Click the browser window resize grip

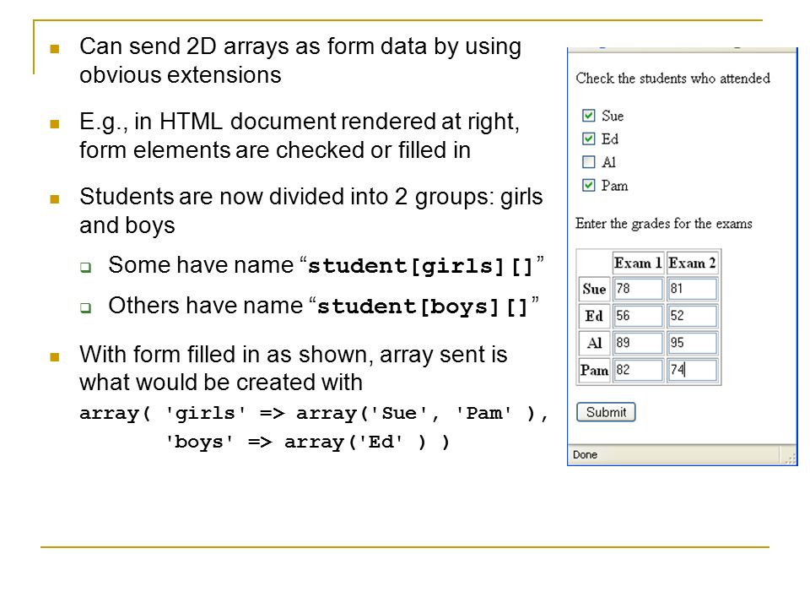click(x=791, y=458)
